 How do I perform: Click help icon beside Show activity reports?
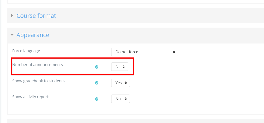point(97,99)
